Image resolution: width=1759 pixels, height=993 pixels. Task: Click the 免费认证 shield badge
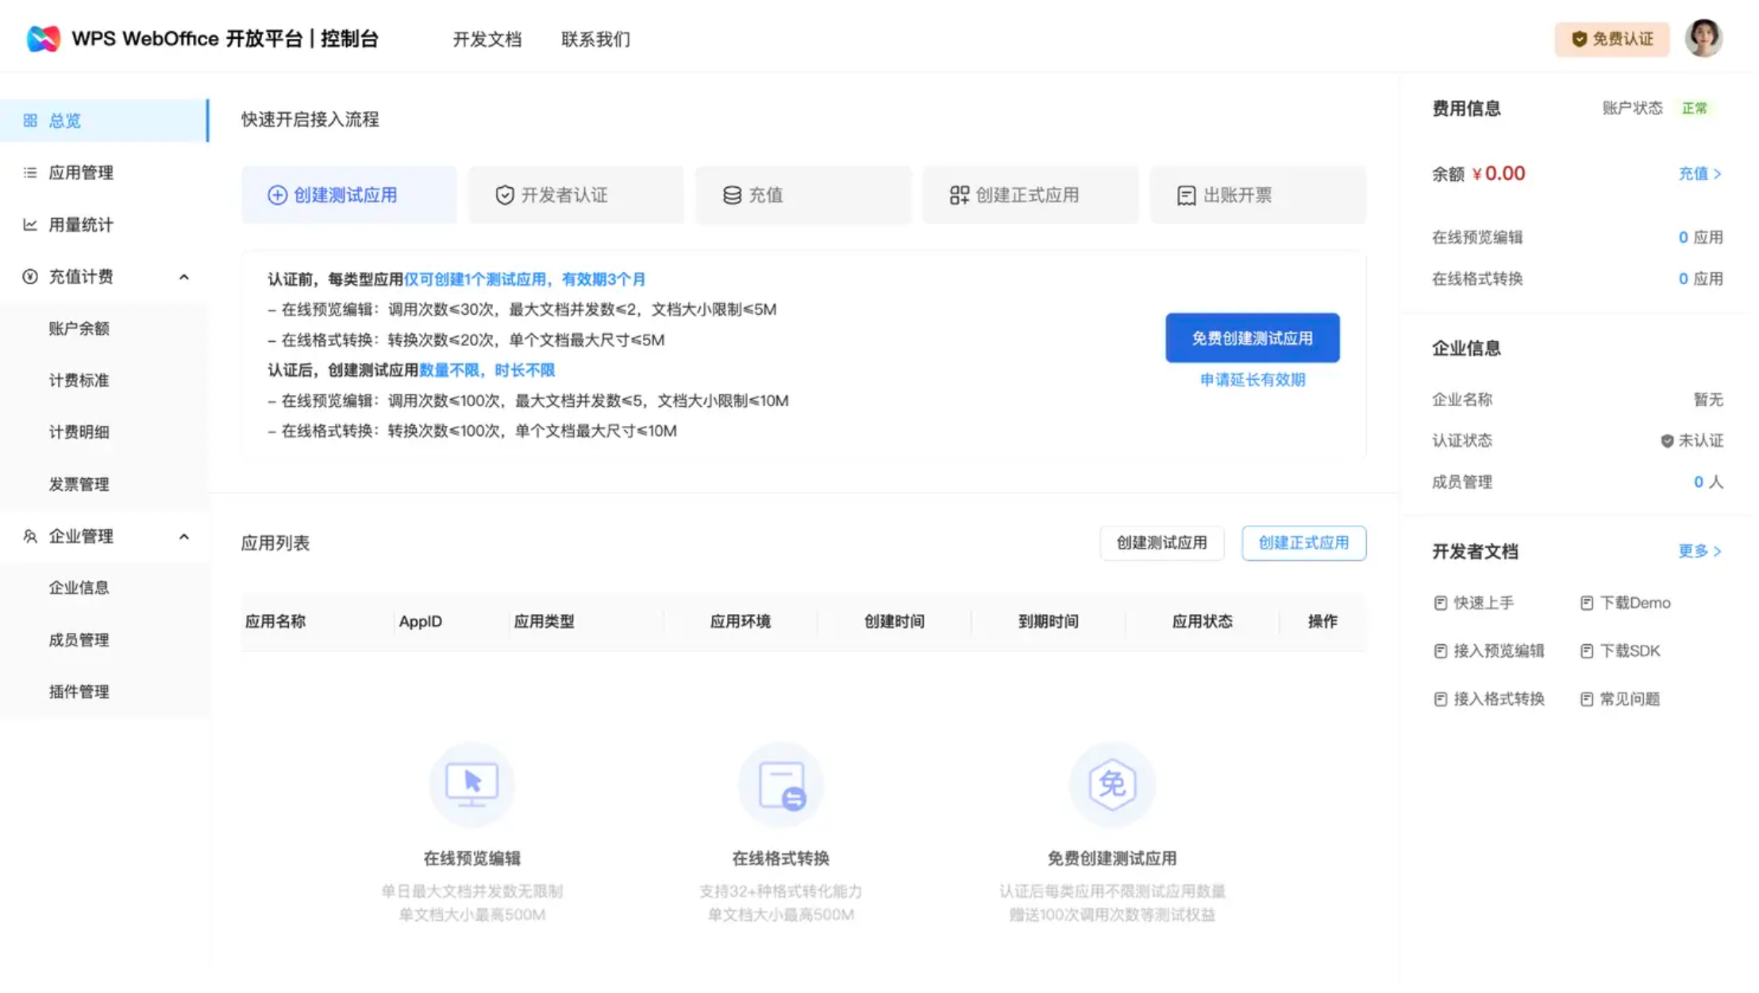pyautogui.click(x=1611, y=39)
